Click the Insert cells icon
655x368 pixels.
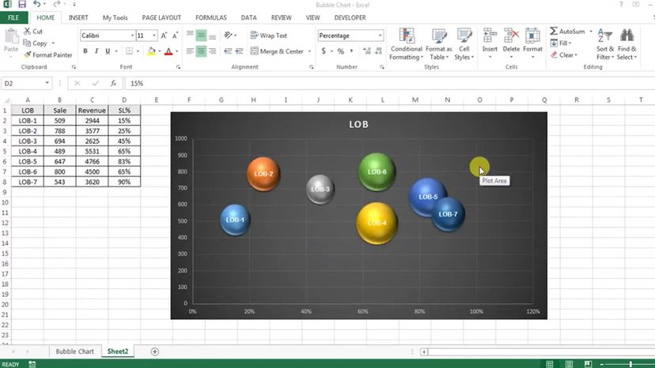[x=490, y=36]
